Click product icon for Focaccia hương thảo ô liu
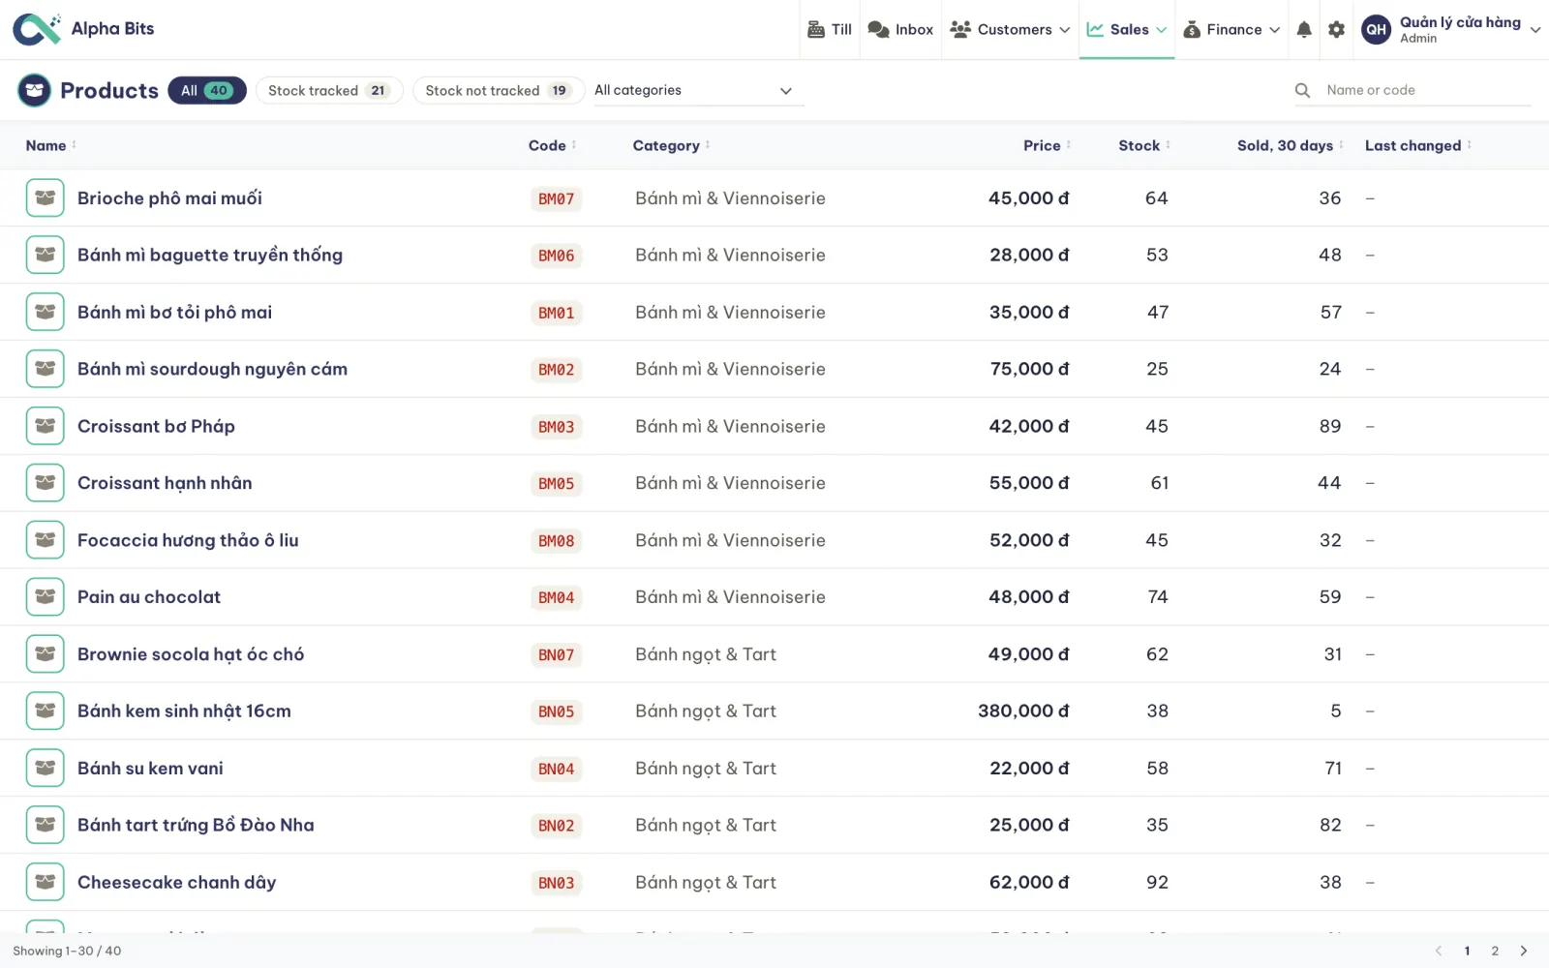This screenshot has width=1549, height=968. 45,540
